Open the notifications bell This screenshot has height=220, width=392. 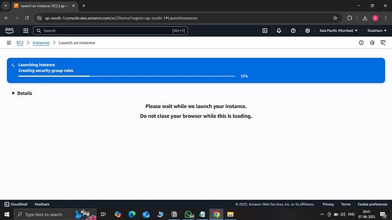[279, 30]
